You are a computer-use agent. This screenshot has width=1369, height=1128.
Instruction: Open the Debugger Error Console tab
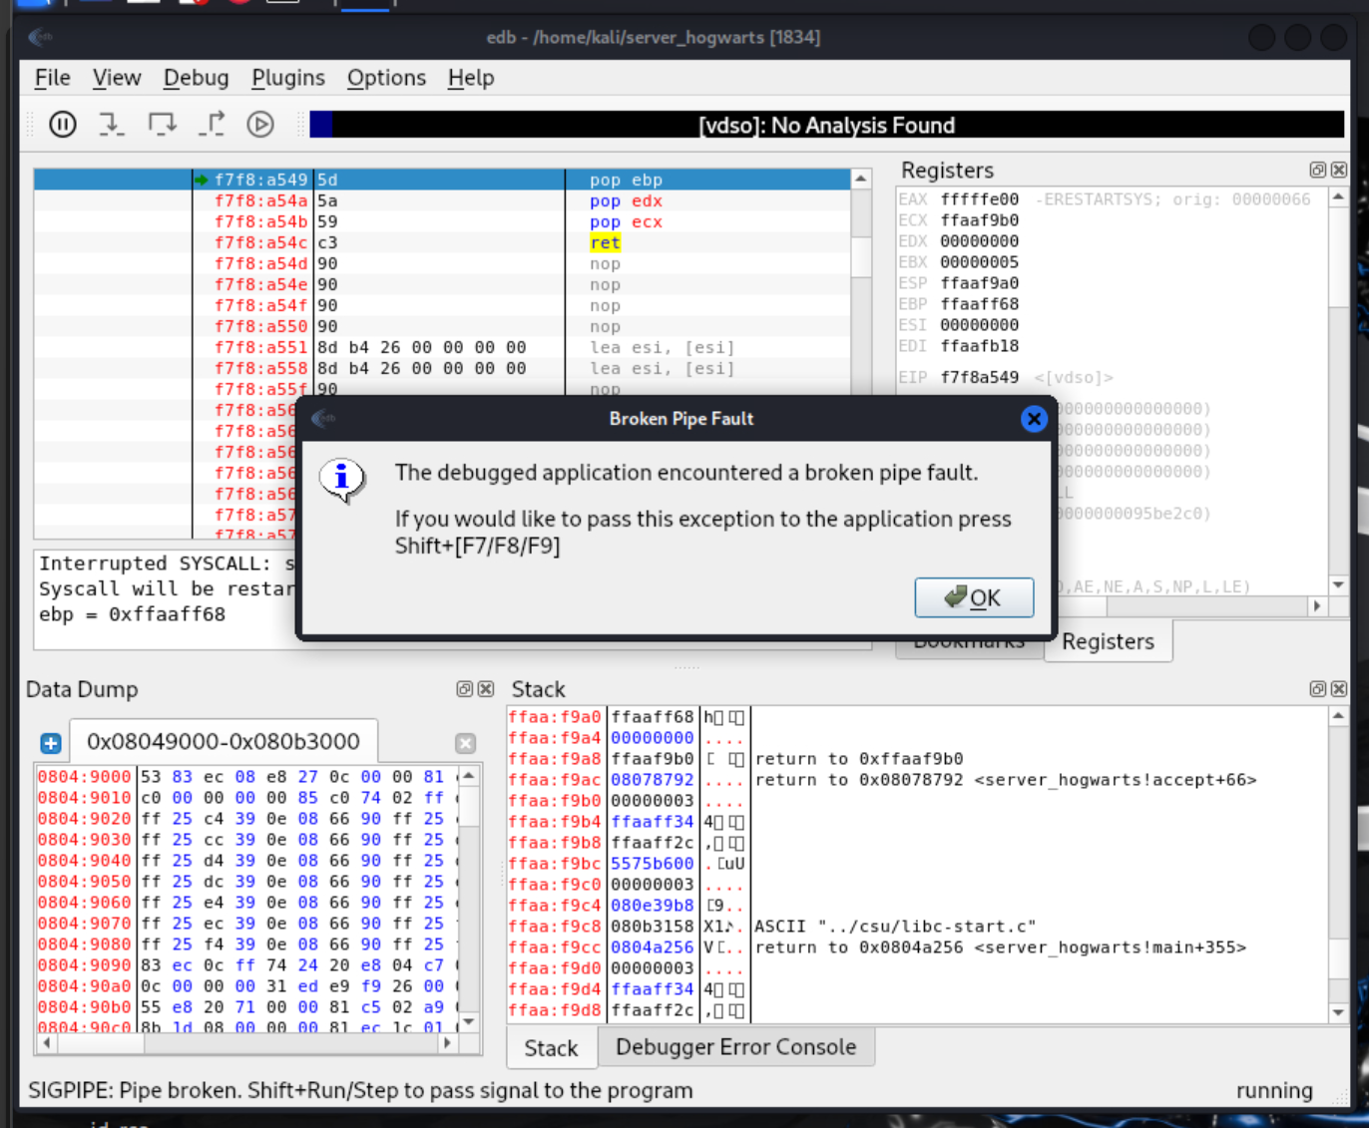point(735,1047)
